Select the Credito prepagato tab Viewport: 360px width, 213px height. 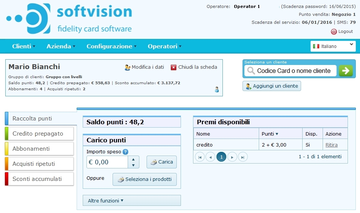[39, 134]
